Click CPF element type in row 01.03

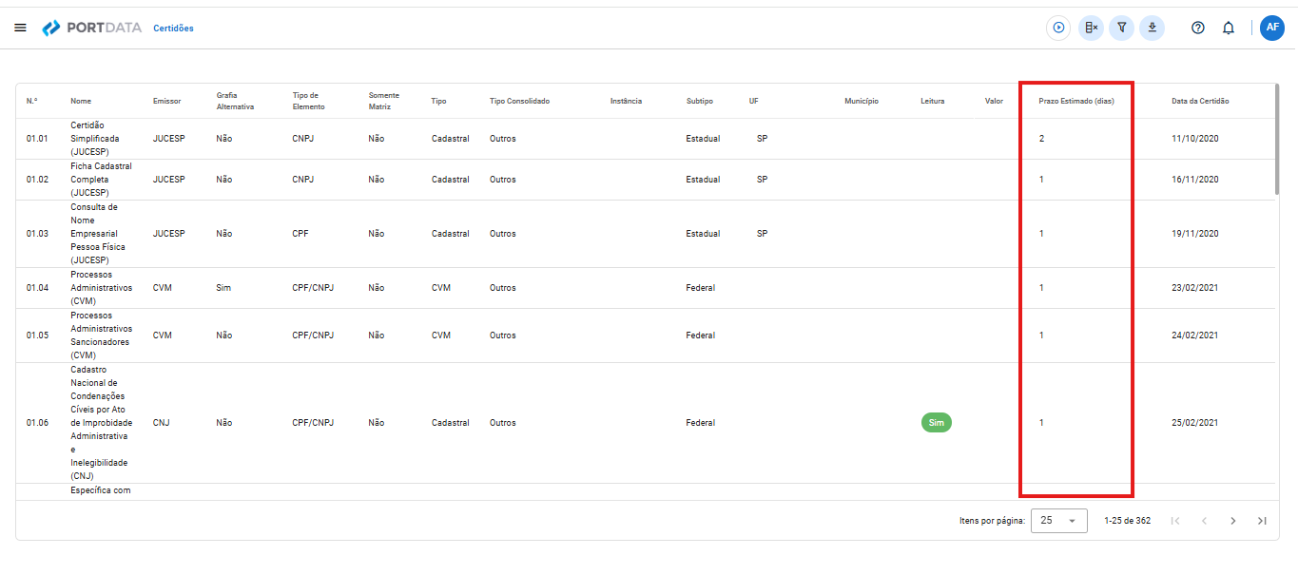[x=300, y=234]
